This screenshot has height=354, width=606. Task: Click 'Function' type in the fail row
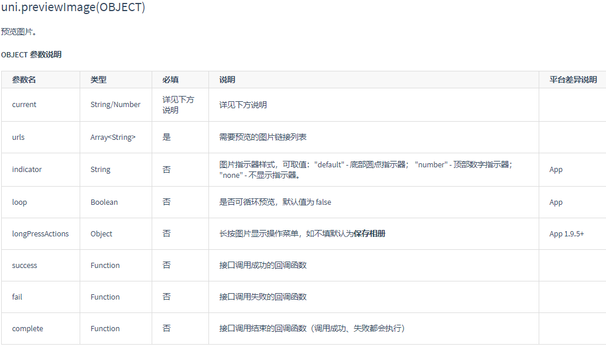(x=105, y=297)
